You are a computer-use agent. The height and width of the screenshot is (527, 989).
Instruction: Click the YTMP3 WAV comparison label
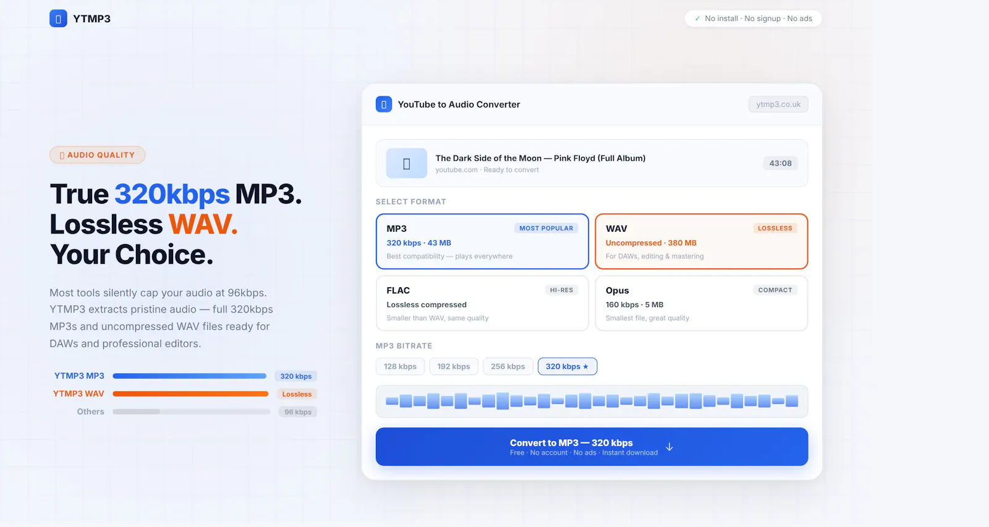tap(79, 394)
